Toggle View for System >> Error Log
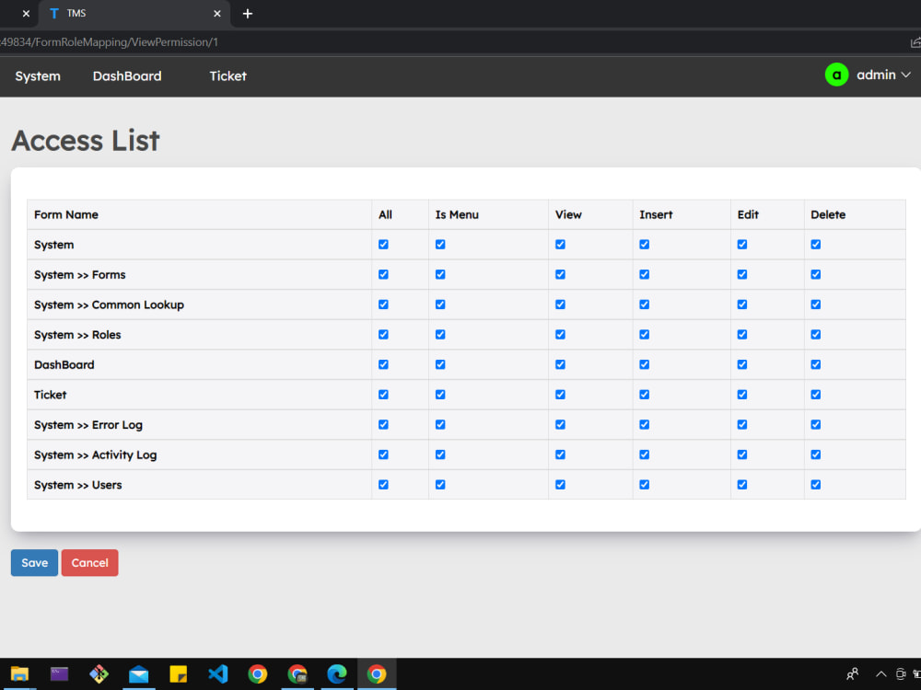Viewport: 921px width, 690px height. click(560, 424)
